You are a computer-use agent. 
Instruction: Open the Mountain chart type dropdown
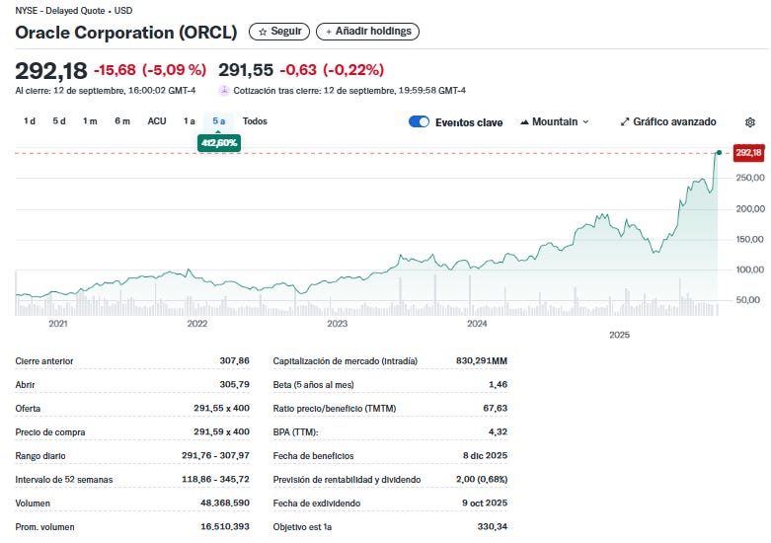(x=554, y=121)
